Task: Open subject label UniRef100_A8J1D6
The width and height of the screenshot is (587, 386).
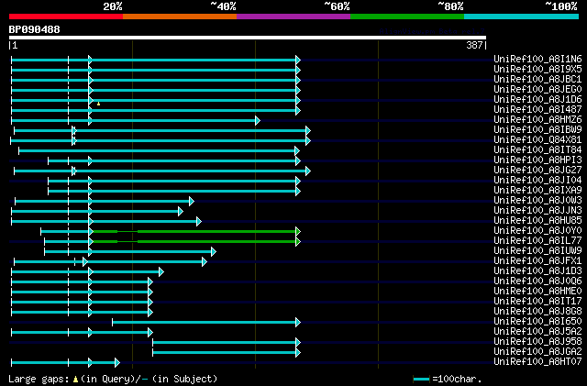Action: point(537,100)
